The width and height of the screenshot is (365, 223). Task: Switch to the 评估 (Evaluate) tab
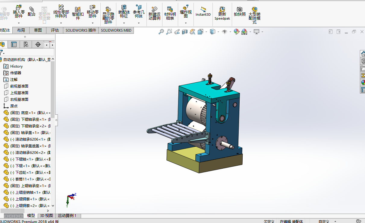click(55, 30)
